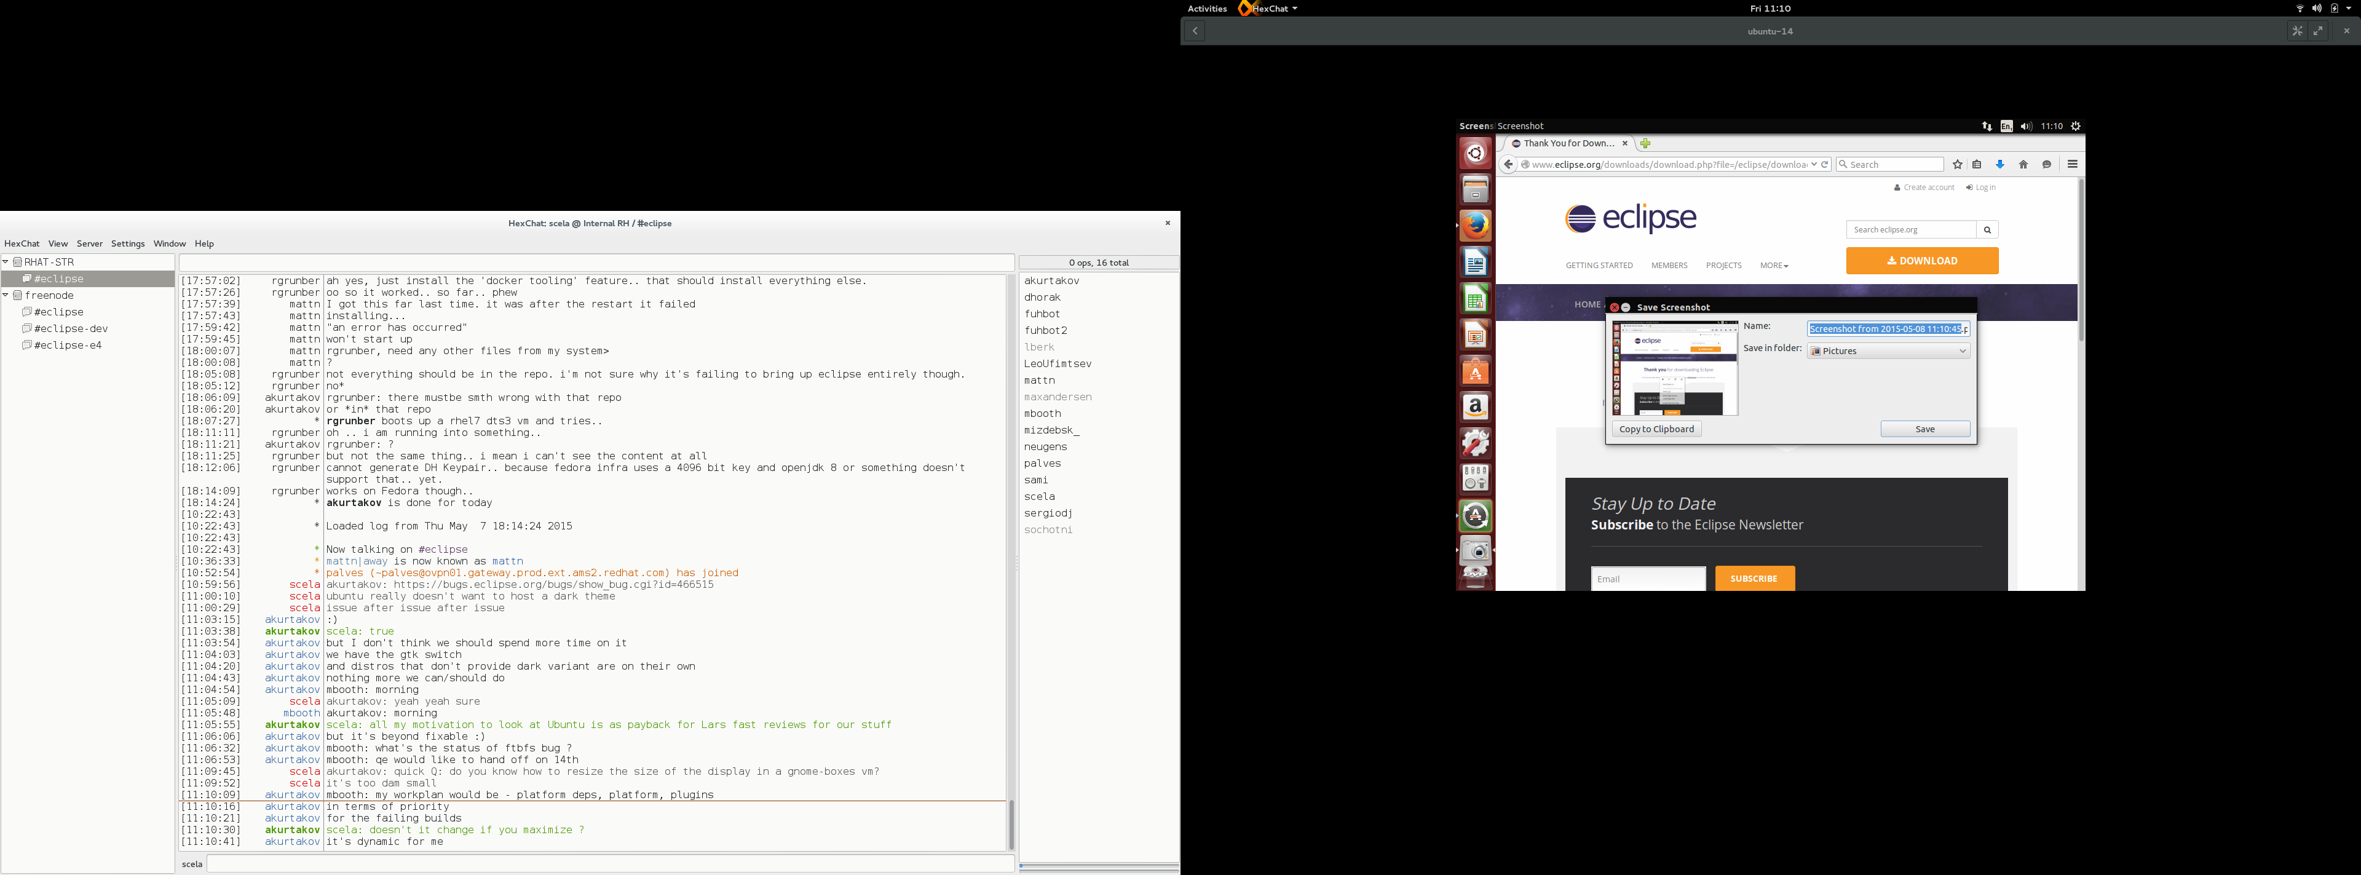This screenshot has height=875, width=2361.
Task: Open the Help menu in HexChat
Action: click(204, 243)
